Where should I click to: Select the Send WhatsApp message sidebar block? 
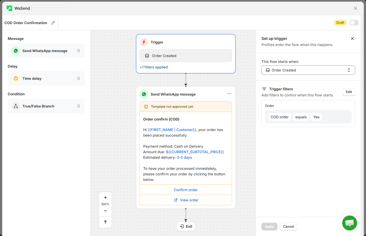[46, 51]
